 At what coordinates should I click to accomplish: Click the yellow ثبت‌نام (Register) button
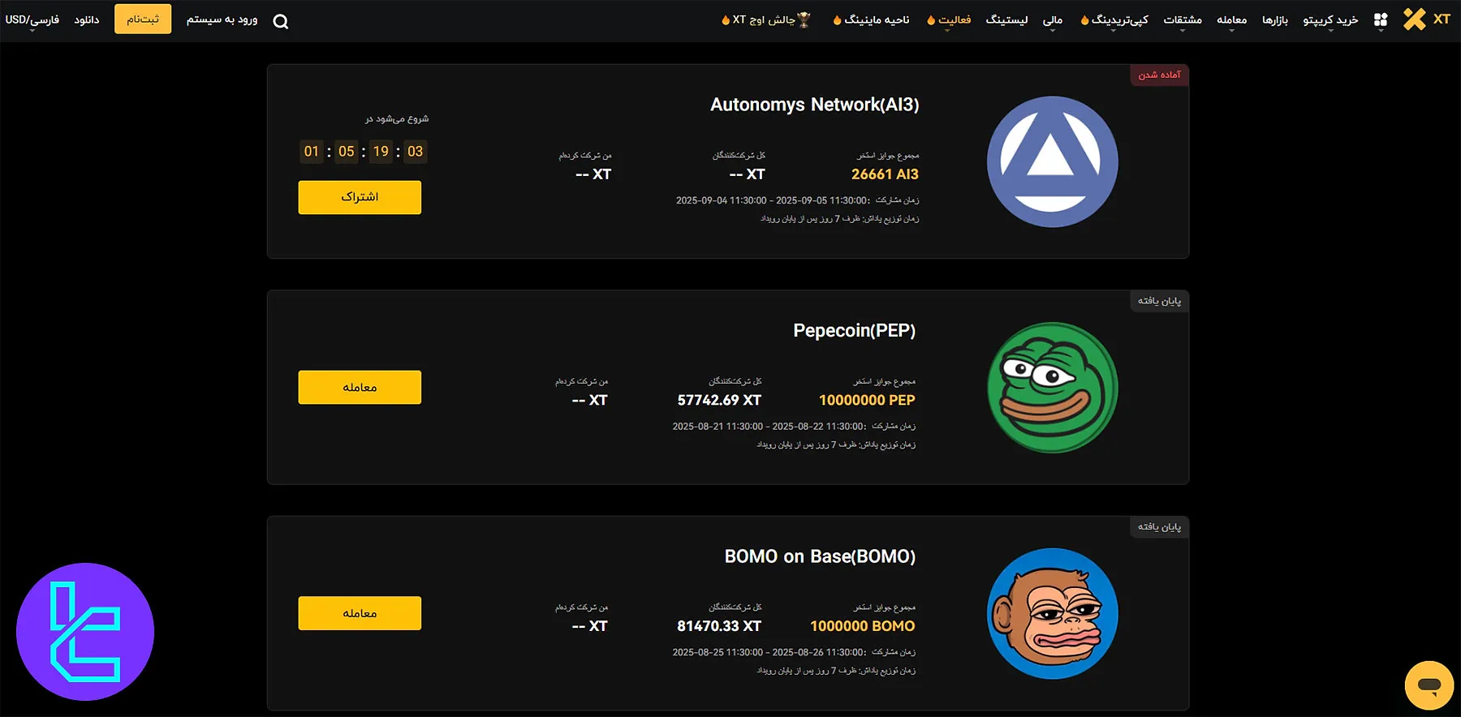click(143, 18)
